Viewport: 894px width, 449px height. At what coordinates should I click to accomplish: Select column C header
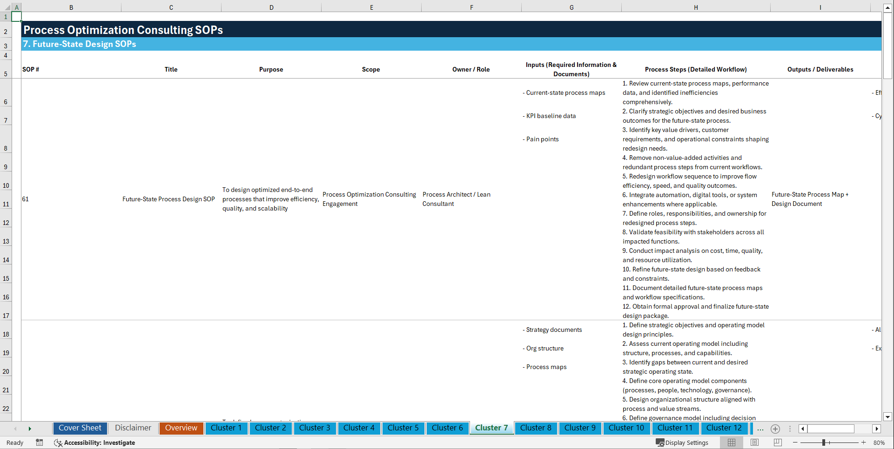pos(171,7)
